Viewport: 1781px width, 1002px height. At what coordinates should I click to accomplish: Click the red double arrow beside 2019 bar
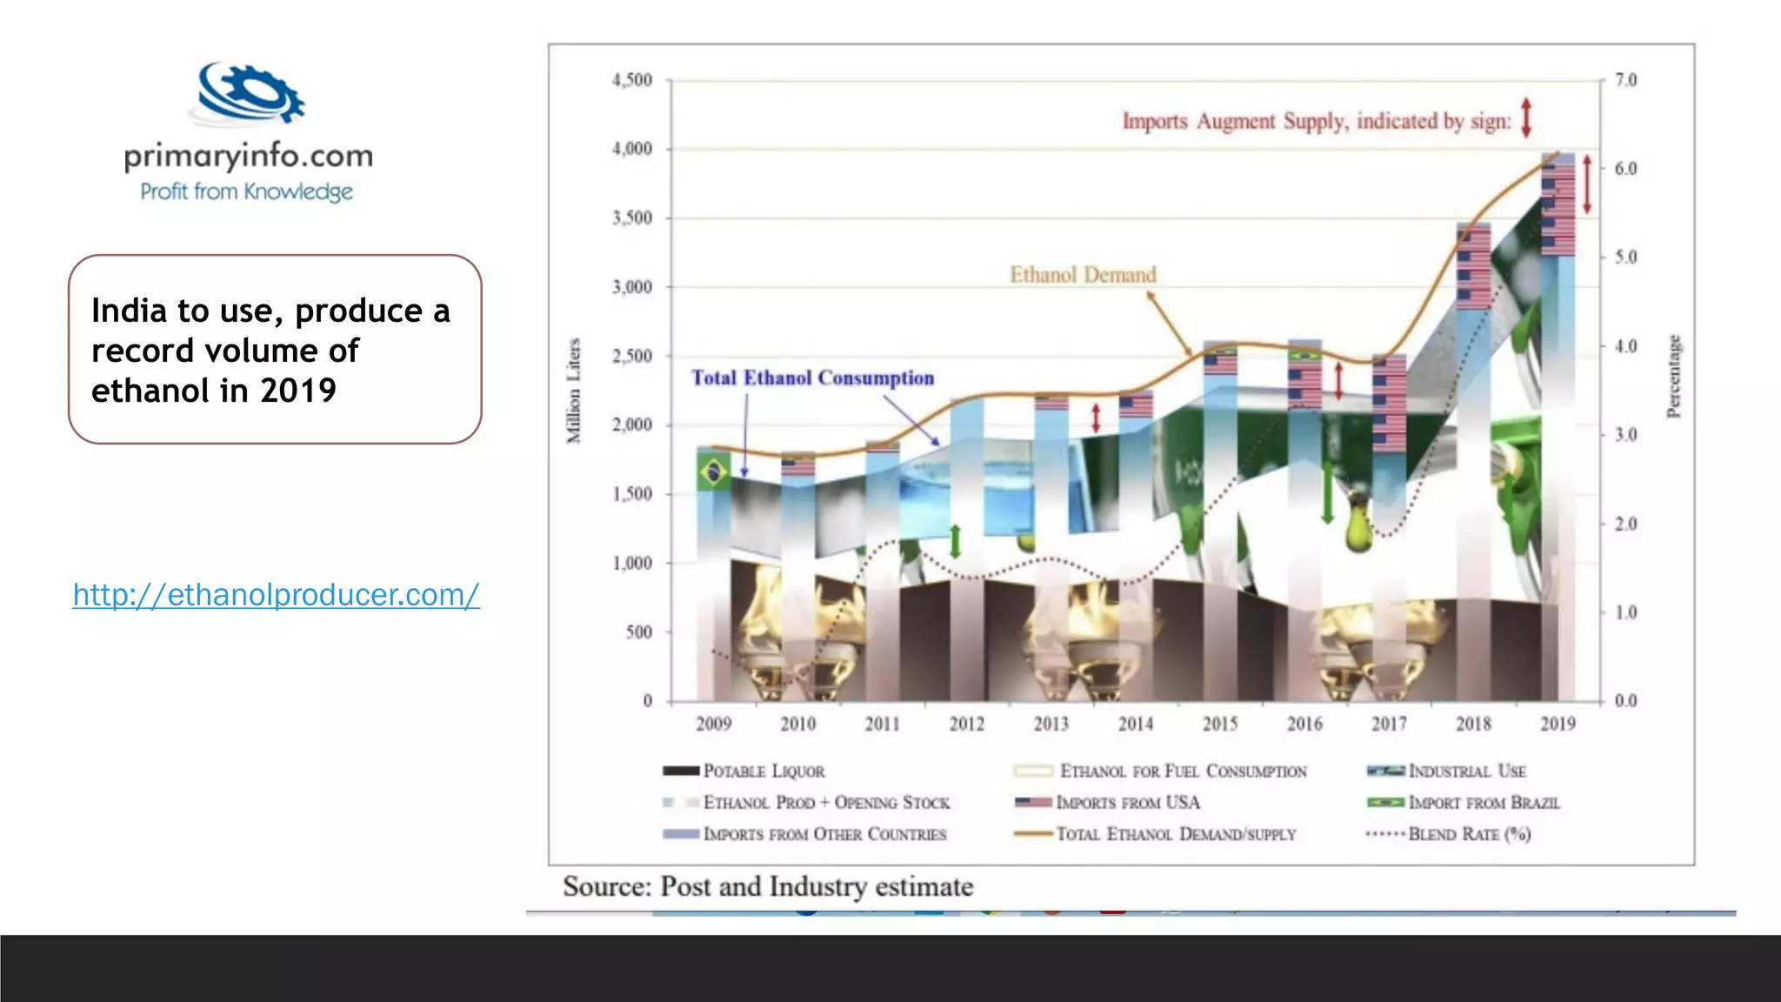1587,184
